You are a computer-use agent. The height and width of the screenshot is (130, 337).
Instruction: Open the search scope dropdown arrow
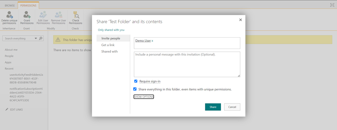[x=36, y=38]
